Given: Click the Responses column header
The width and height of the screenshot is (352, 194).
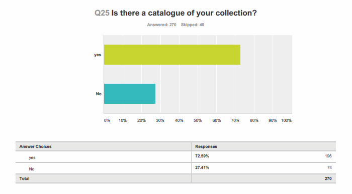Looking at the screenshot, I should coord(206,146).
